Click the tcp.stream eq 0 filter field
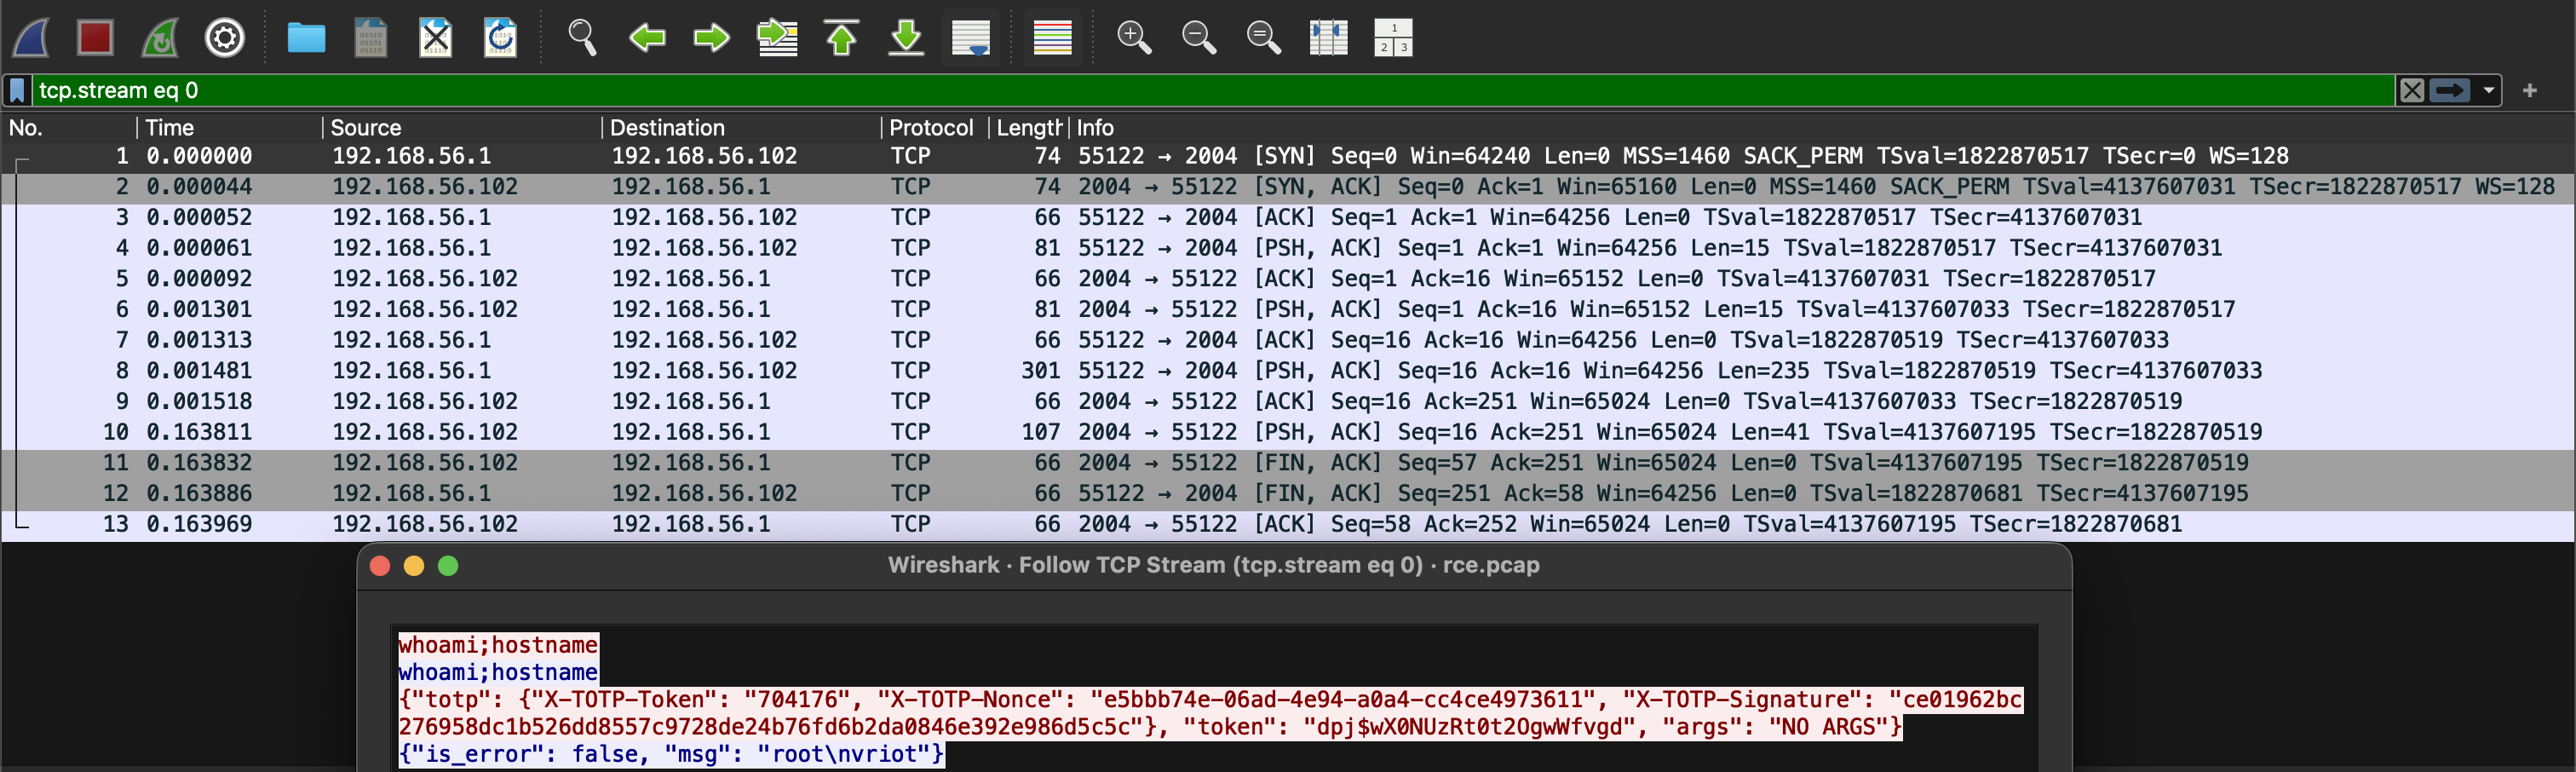This screenshot has width=2576, height=772. click(1214, 90)
